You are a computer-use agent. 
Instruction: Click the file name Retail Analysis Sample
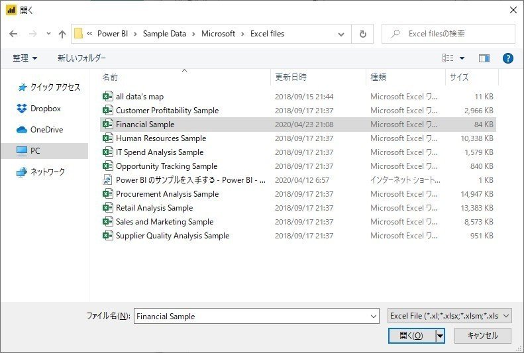click(x=154, y=208)
